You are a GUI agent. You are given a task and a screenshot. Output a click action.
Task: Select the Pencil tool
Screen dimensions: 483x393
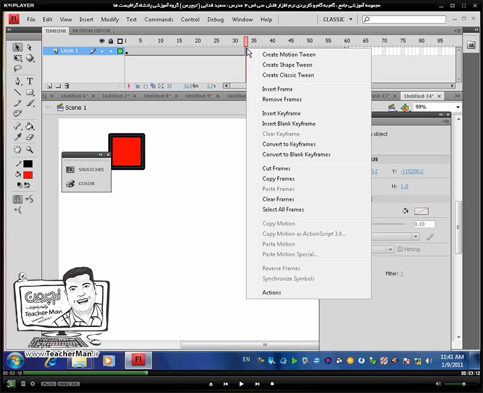(18, 103)
